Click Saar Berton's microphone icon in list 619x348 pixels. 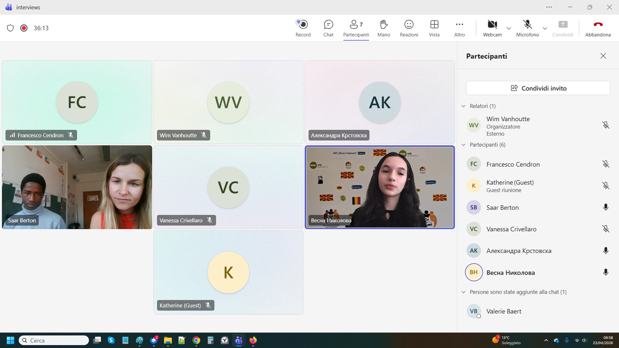[606, 207]
